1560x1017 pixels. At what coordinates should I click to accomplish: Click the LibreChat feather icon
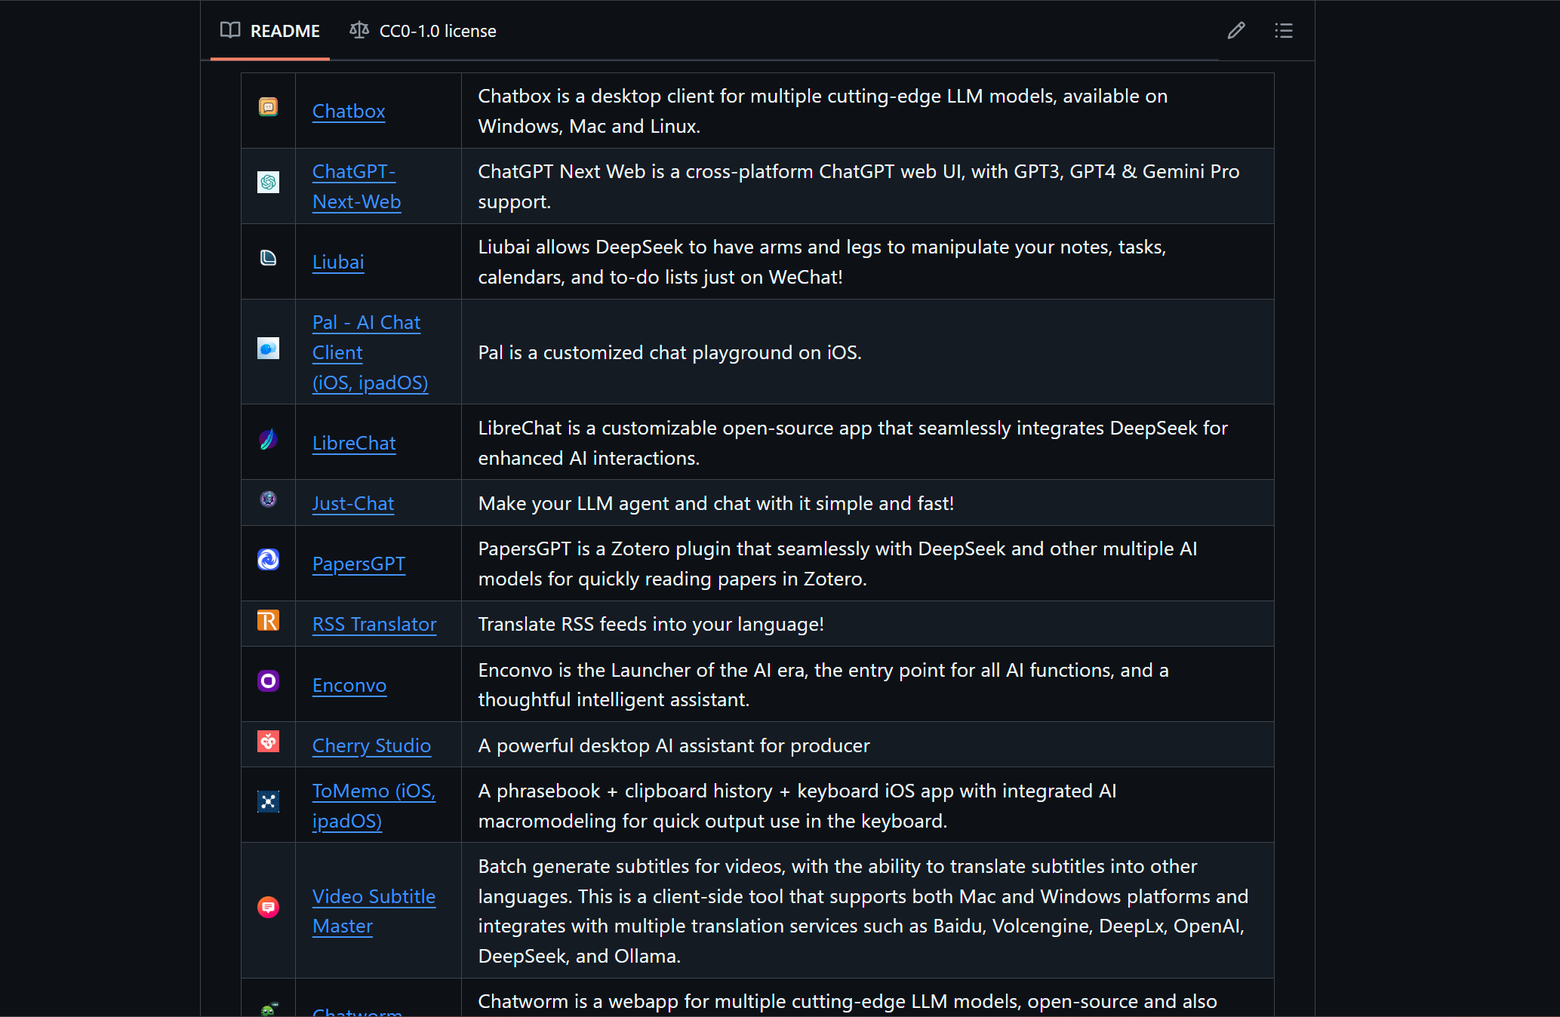[x=268, y=439]
